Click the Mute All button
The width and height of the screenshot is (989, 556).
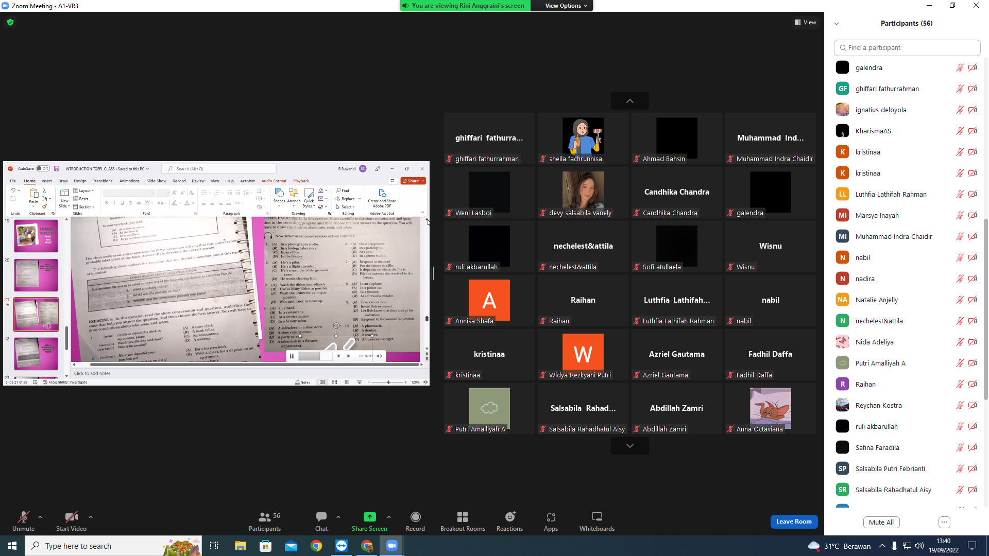point(881,522)
